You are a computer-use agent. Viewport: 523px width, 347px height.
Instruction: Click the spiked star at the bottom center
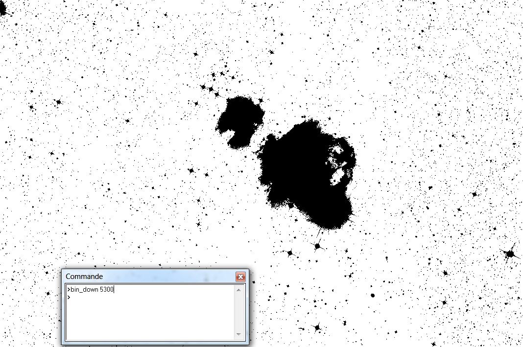(317, 327)
